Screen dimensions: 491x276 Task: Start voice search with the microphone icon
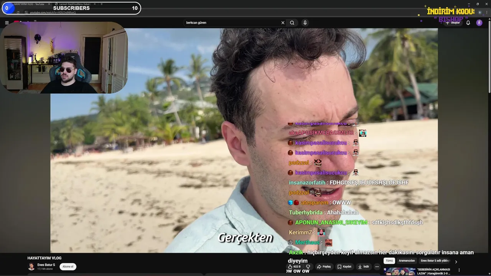click(x=305, y=23)
